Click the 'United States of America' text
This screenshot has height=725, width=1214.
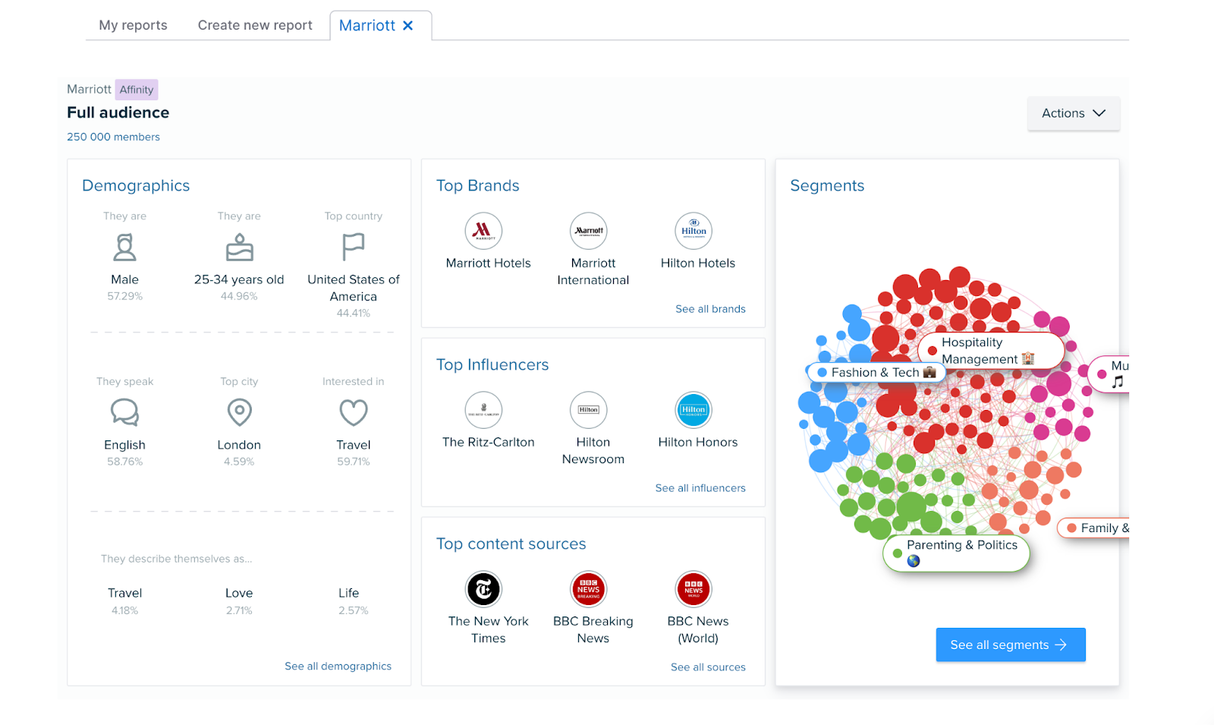[353, 288]
